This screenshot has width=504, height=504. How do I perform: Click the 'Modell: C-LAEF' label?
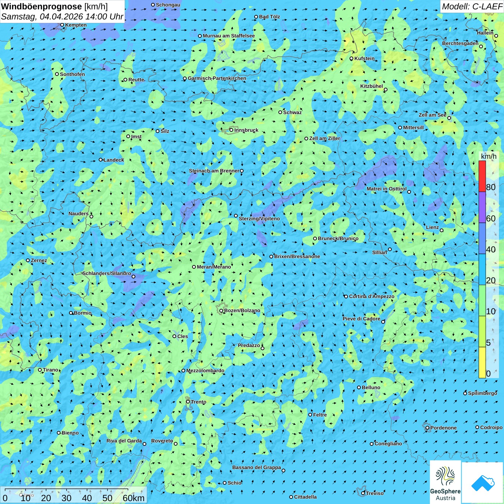point(472,6)
